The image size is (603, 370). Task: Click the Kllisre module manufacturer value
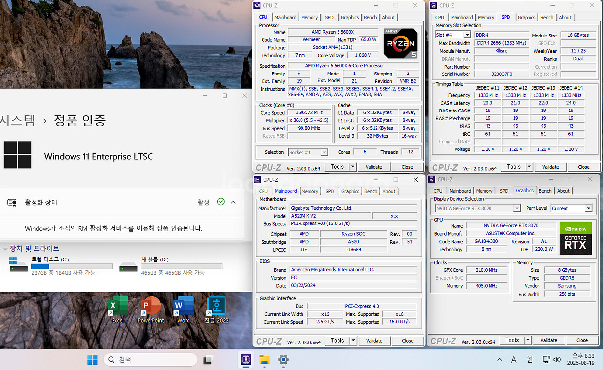(501, 51)
